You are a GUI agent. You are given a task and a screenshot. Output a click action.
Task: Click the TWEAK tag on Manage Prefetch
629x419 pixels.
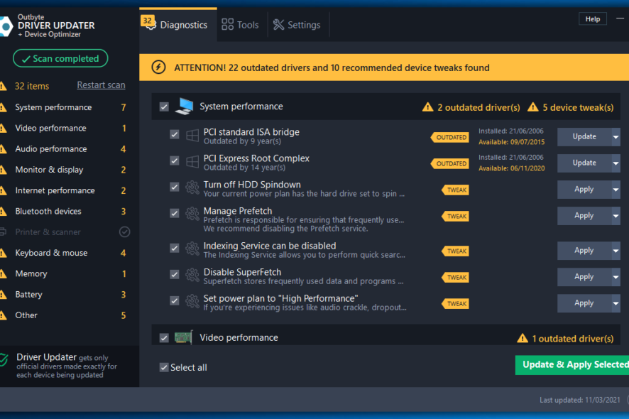point(455,217)
